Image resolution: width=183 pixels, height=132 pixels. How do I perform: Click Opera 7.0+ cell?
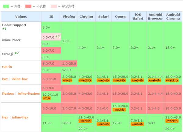120,48
